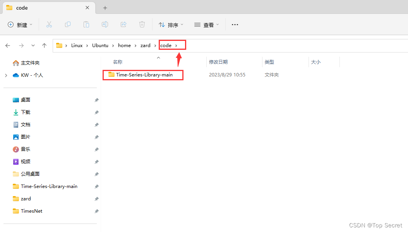408x232 pixels.
Task: Select KW - 个人 OneDrive entry
Action: (x=27, y=75)
